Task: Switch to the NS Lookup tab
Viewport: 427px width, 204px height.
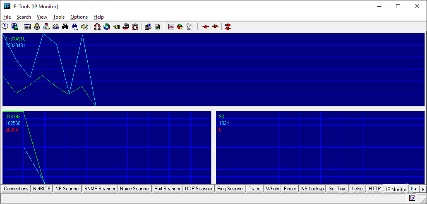Action: [x=312, y=189]
